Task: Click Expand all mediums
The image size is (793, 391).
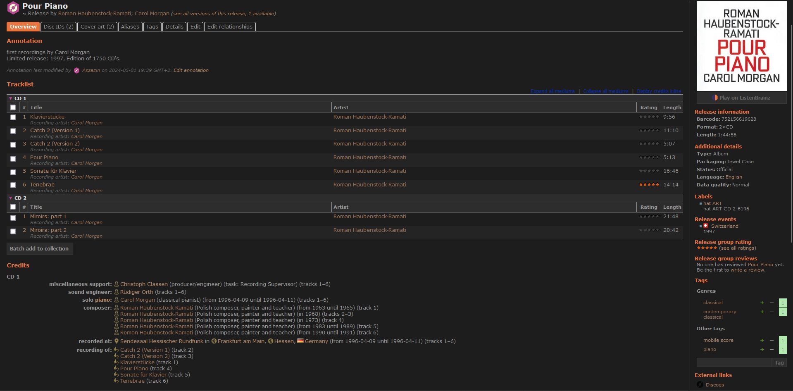Action: click(552, 91)
